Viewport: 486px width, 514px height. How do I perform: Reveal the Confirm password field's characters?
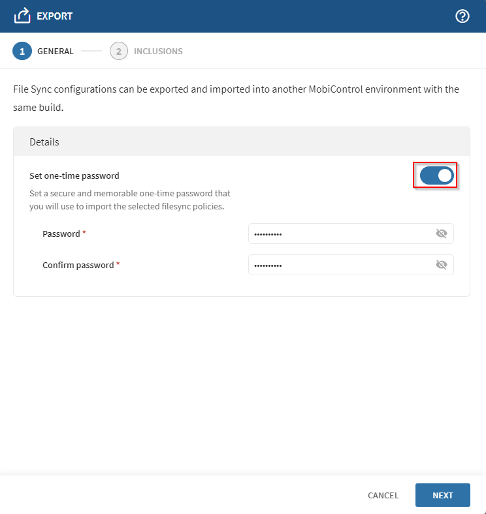[442, 265]
